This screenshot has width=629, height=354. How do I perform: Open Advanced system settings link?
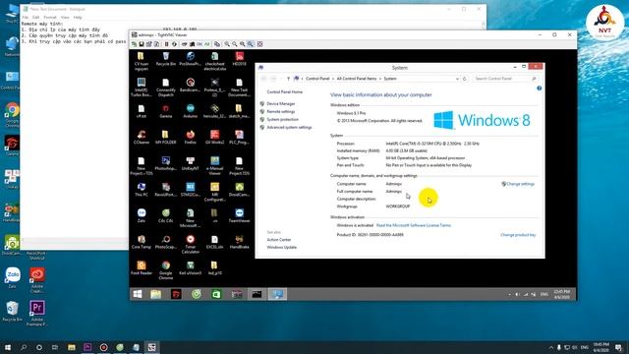[289, 127]
